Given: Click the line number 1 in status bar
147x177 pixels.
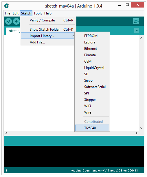Looking at the screenshot, I should pos(6,170).
